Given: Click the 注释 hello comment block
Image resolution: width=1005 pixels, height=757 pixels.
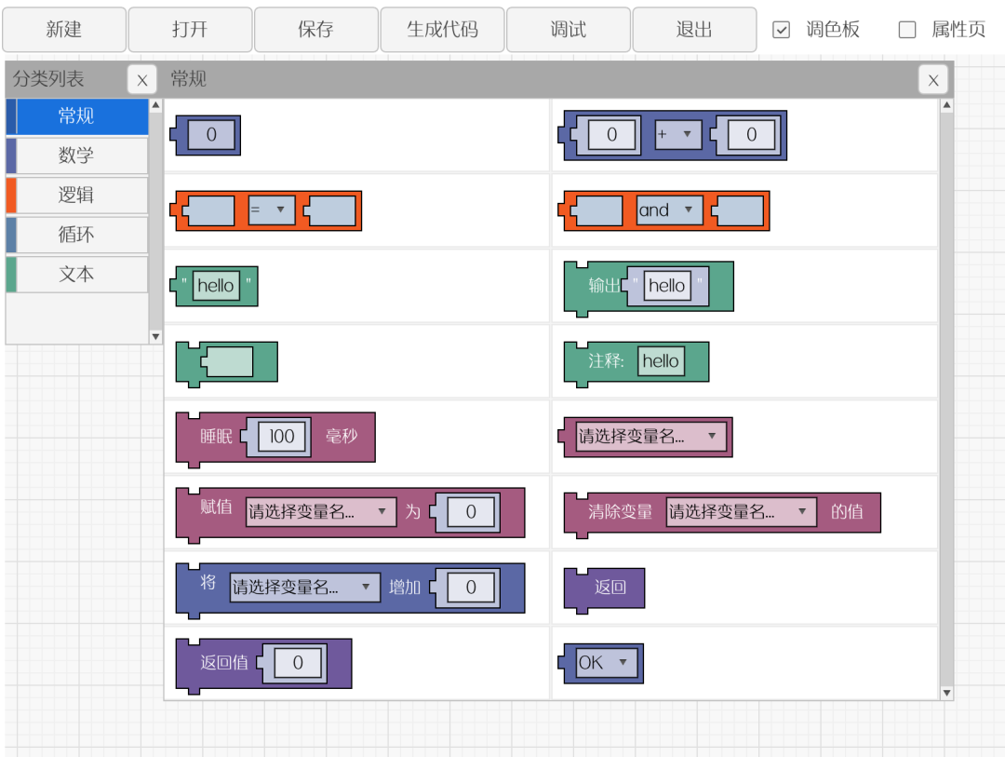Looking at the screenshot, I should [605, 361].
